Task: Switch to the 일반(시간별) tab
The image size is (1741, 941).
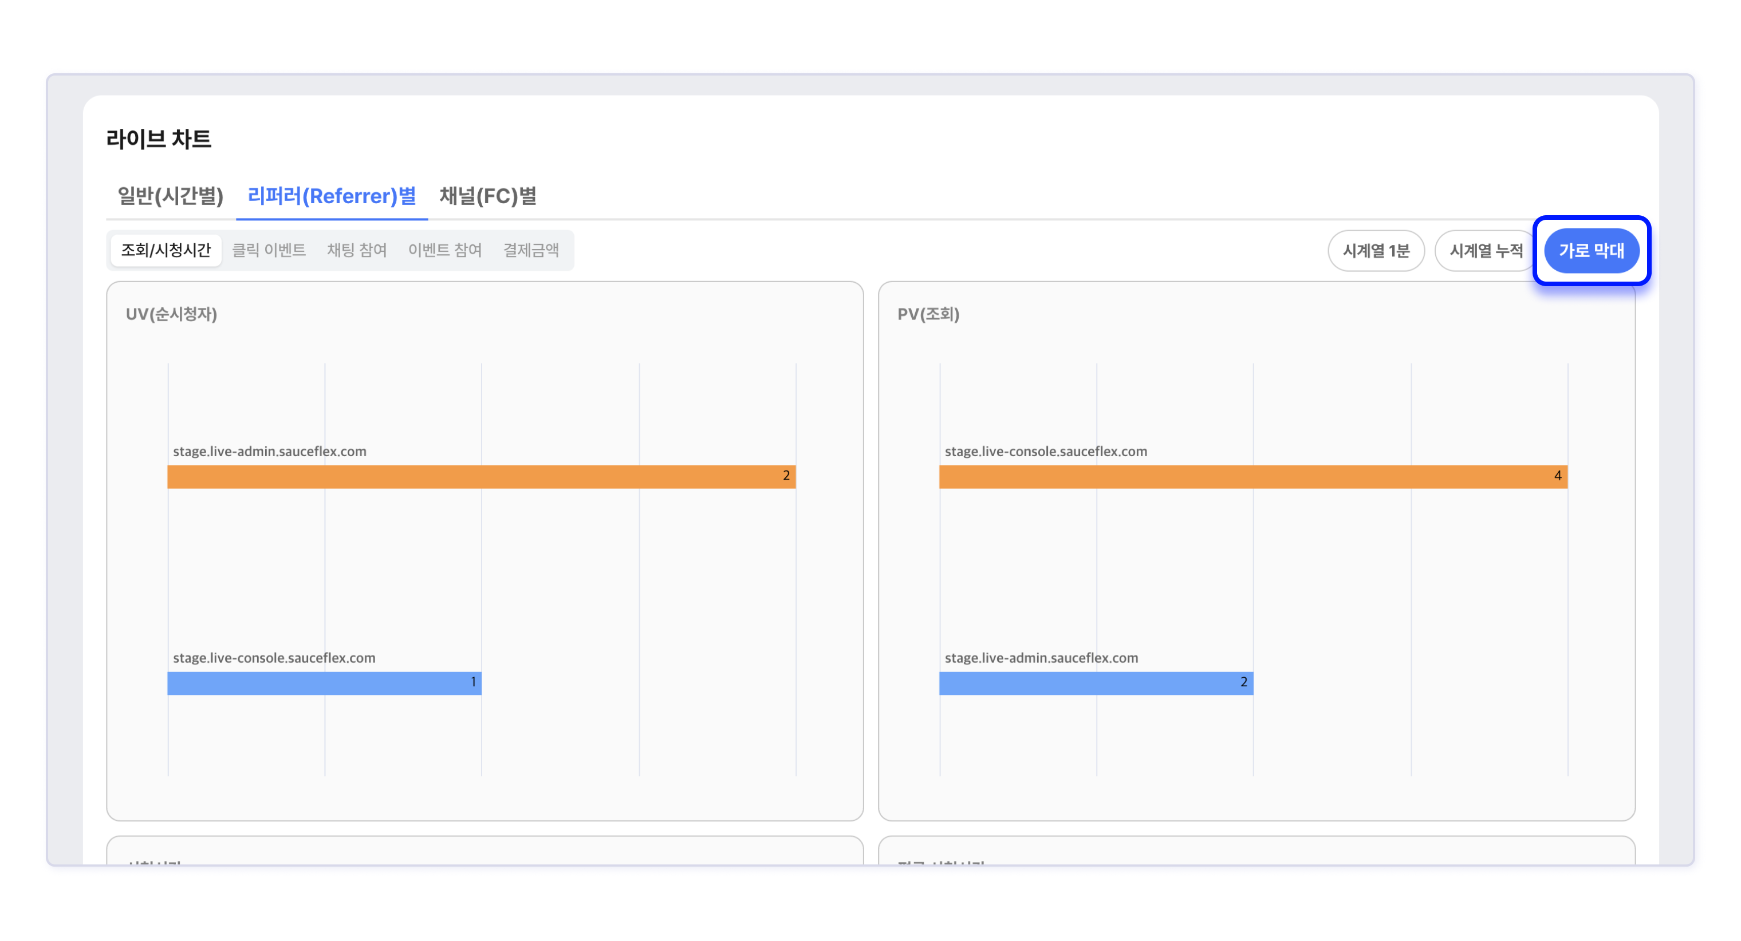Action: [x=170, y=196]
